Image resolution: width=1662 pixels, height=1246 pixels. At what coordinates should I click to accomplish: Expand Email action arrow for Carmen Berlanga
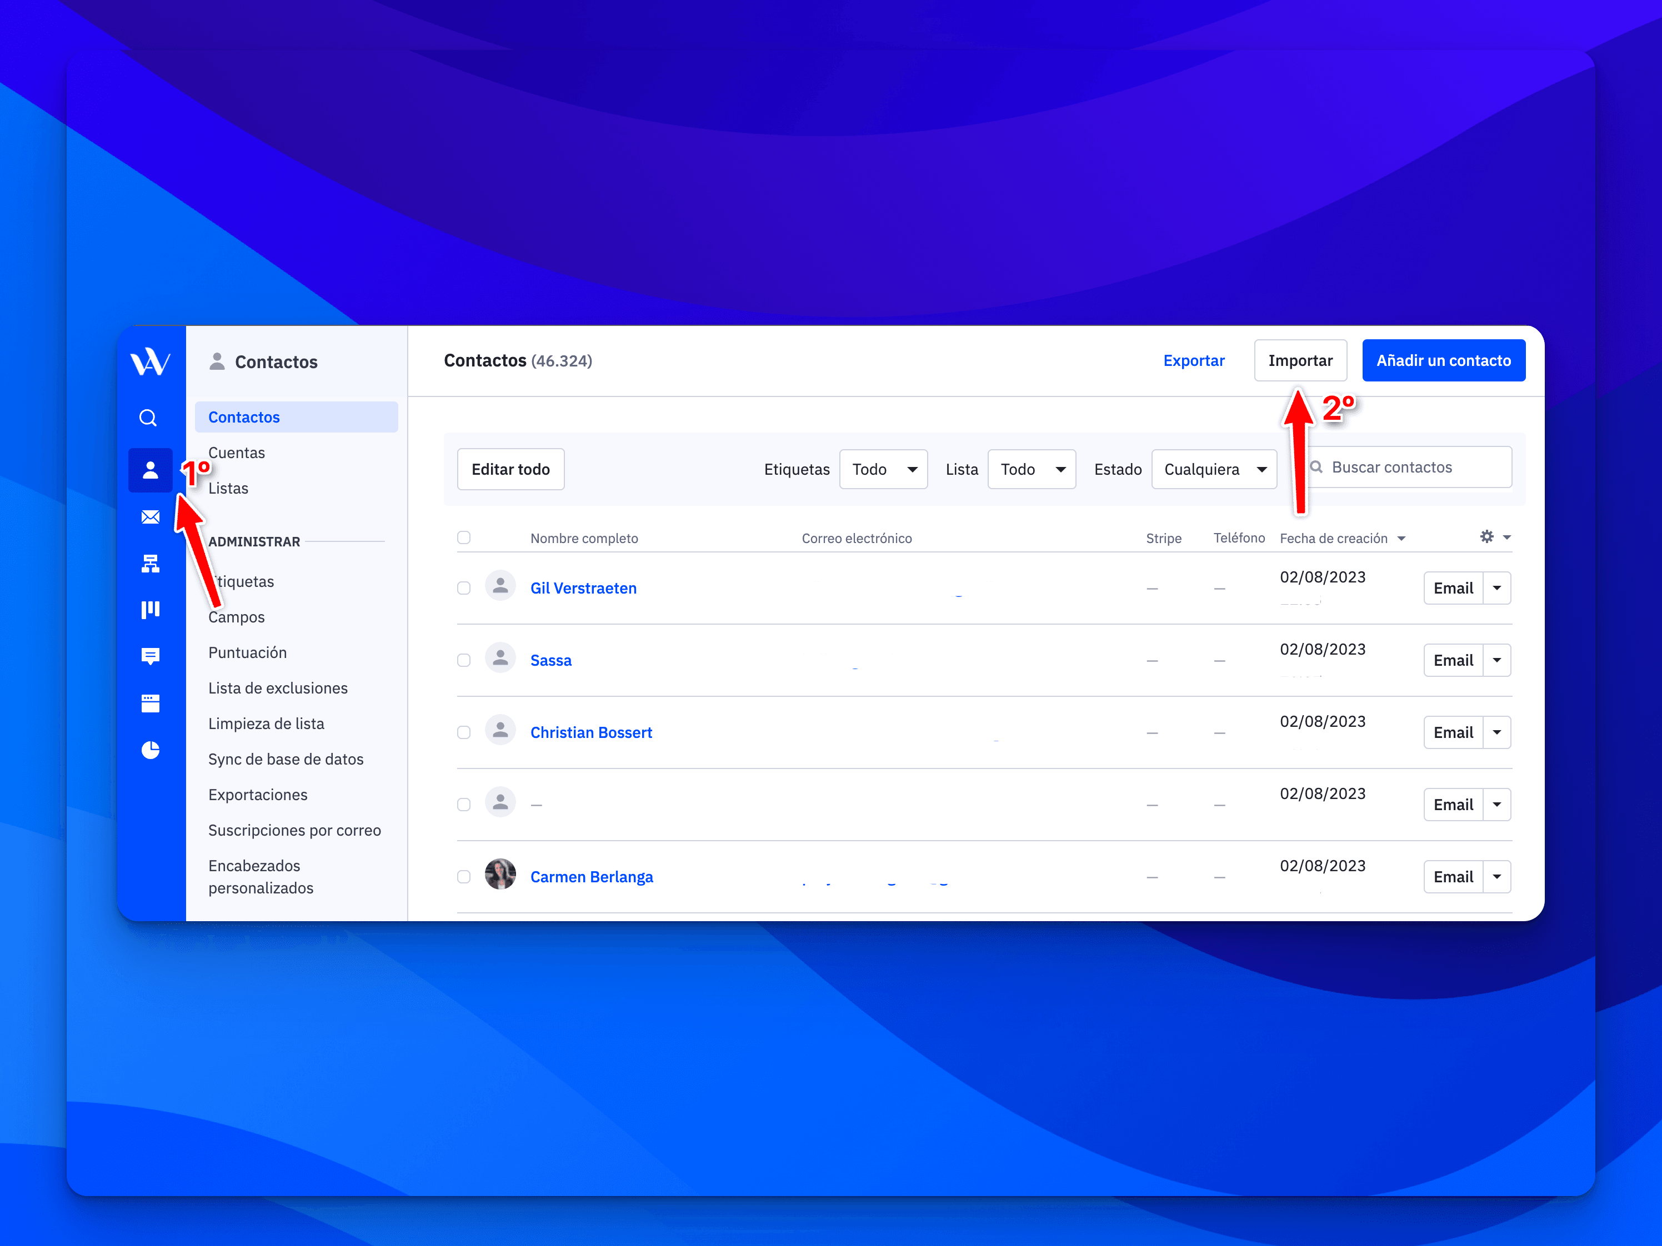click(1498, 877)
